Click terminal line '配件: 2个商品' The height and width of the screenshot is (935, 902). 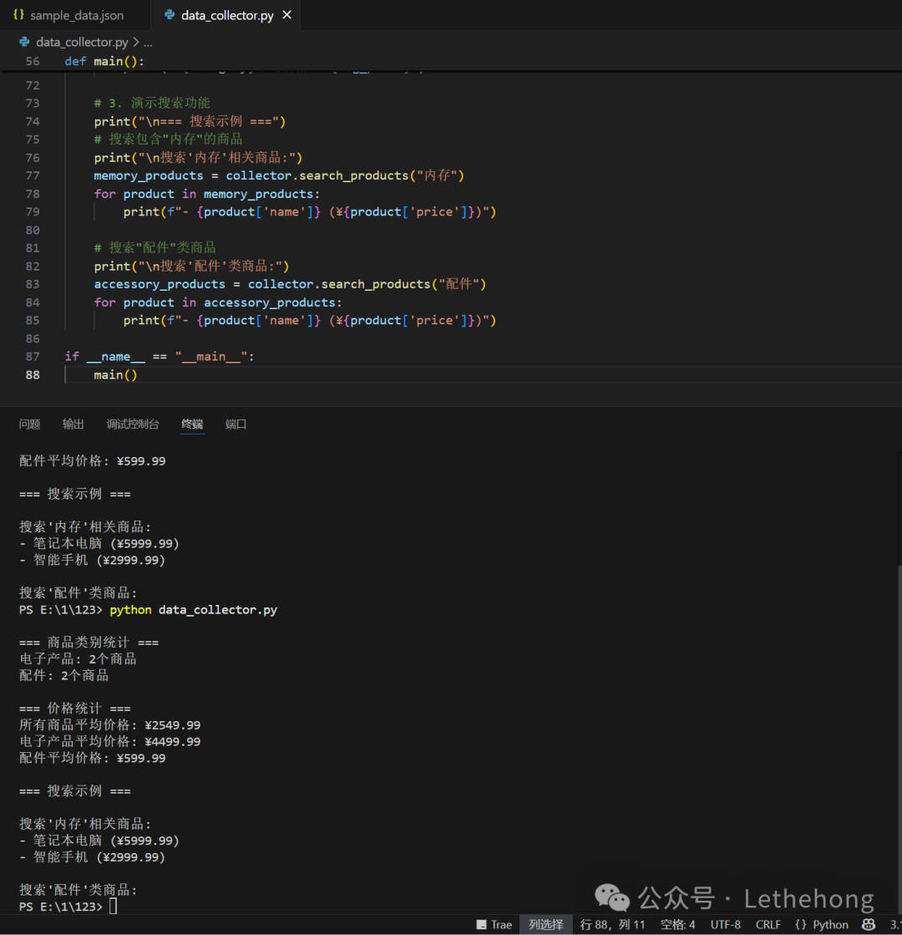pyautogui.click(x=63, y=676)
